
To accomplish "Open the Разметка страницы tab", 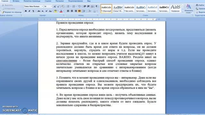I will tap(32, 1).
